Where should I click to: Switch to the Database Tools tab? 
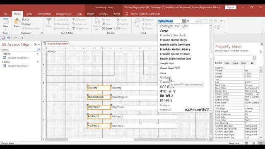point(64,14)
